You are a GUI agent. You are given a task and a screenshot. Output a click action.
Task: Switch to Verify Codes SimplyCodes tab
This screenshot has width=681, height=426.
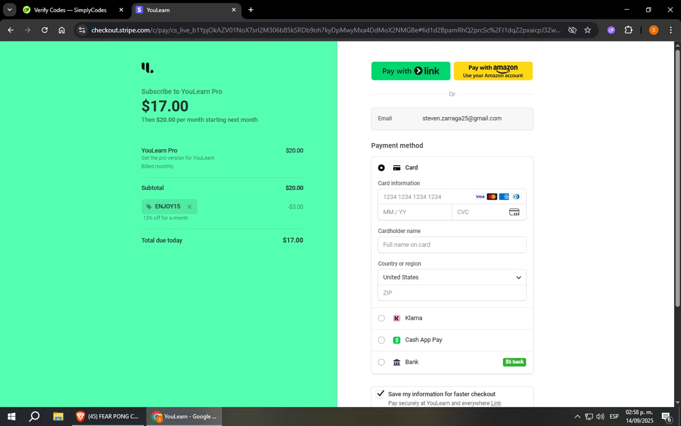coord(74,10)
